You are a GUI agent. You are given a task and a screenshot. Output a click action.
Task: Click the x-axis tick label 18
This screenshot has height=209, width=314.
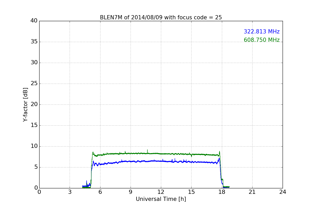pos(222,192)
